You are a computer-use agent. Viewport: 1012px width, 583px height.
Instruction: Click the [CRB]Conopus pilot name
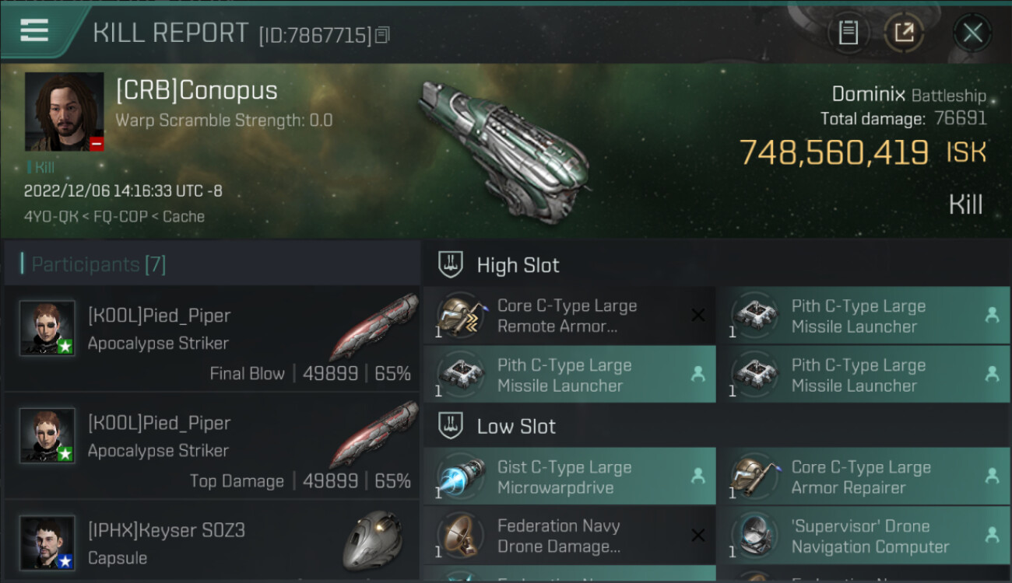(x=196, y=90)
